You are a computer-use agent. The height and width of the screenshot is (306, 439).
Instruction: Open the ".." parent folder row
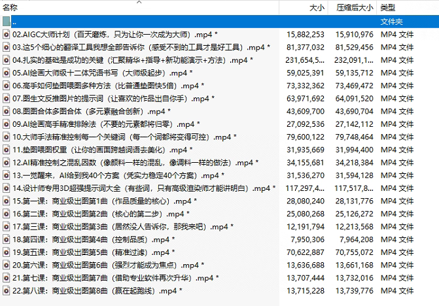coord(15,22)
